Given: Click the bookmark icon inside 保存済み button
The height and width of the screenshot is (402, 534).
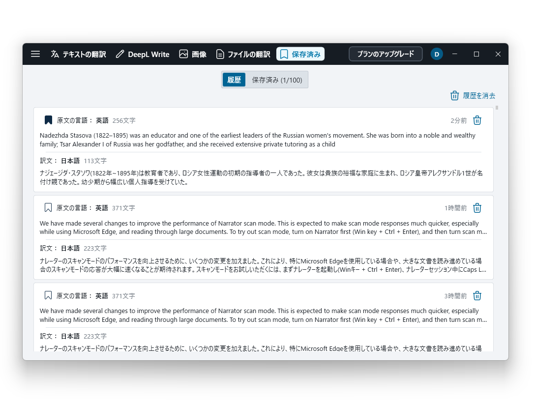Looking at the screenshot, I should click(284, 54).
